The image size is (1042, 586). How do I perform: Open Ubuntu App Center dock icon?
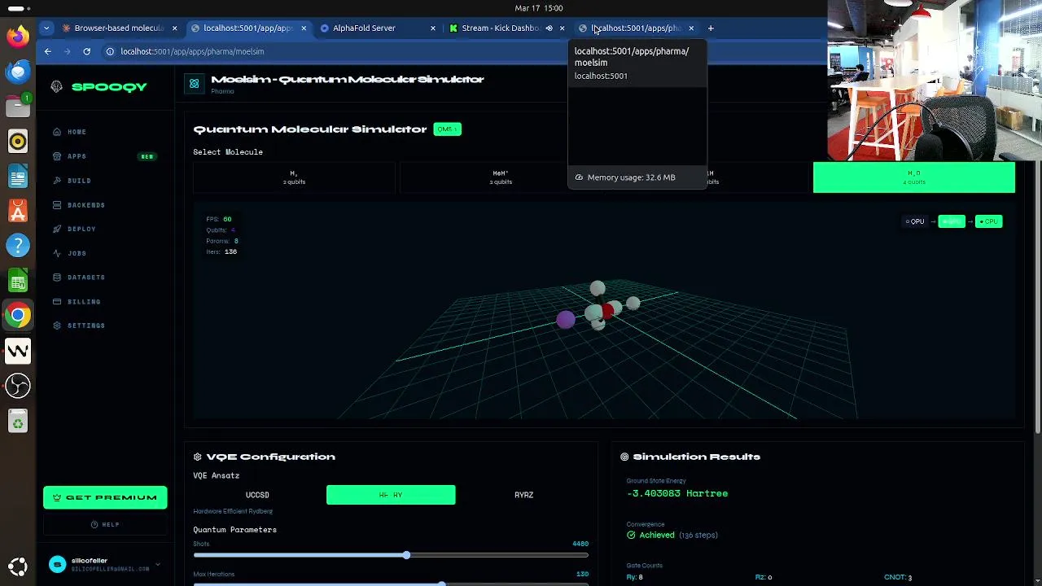coord(17,212)
